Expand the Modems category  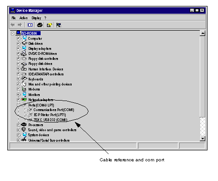point(18,89)
